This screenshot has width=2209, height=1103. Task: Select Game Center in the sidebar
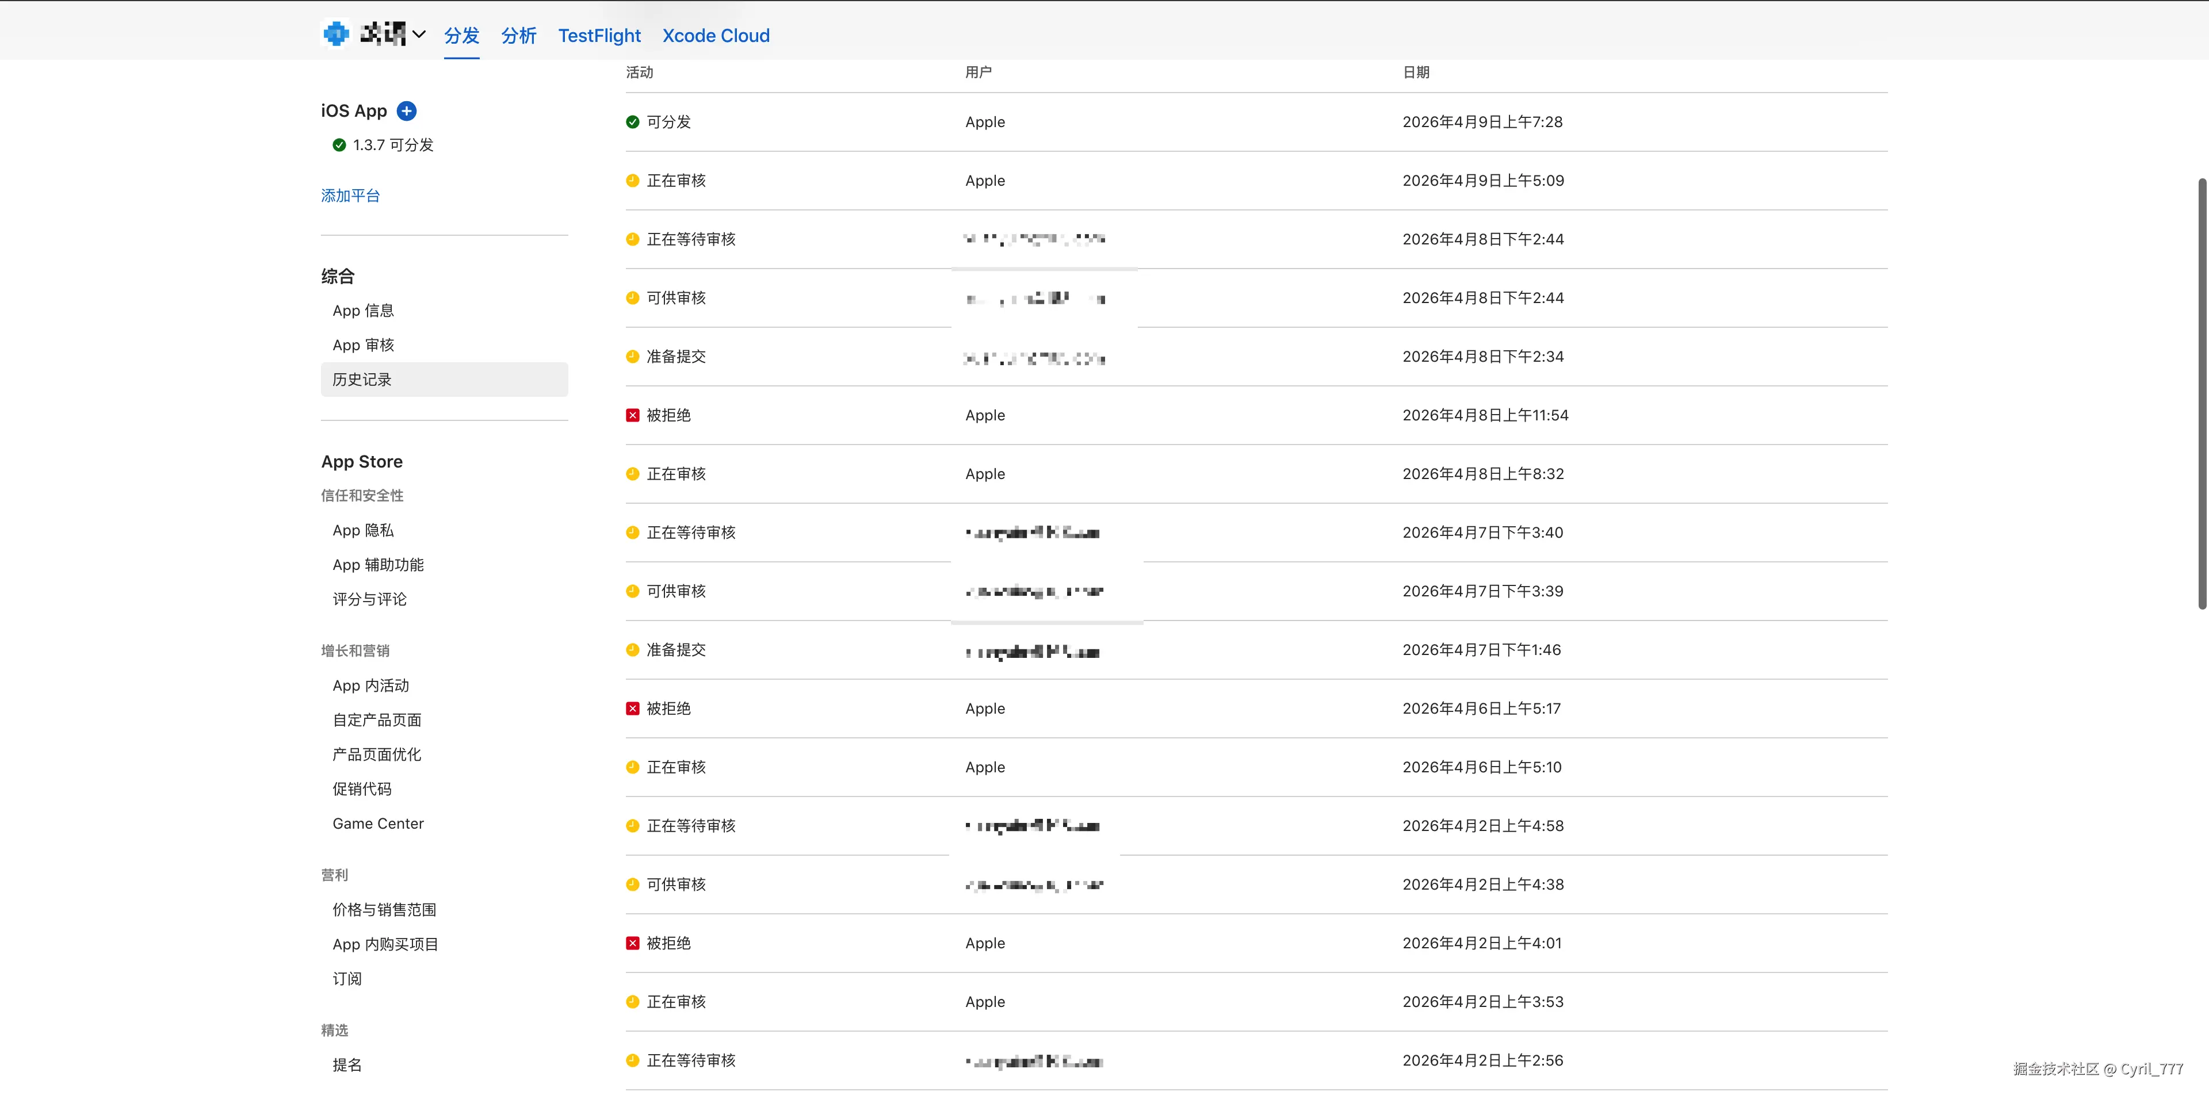click(x=377, y=824)
